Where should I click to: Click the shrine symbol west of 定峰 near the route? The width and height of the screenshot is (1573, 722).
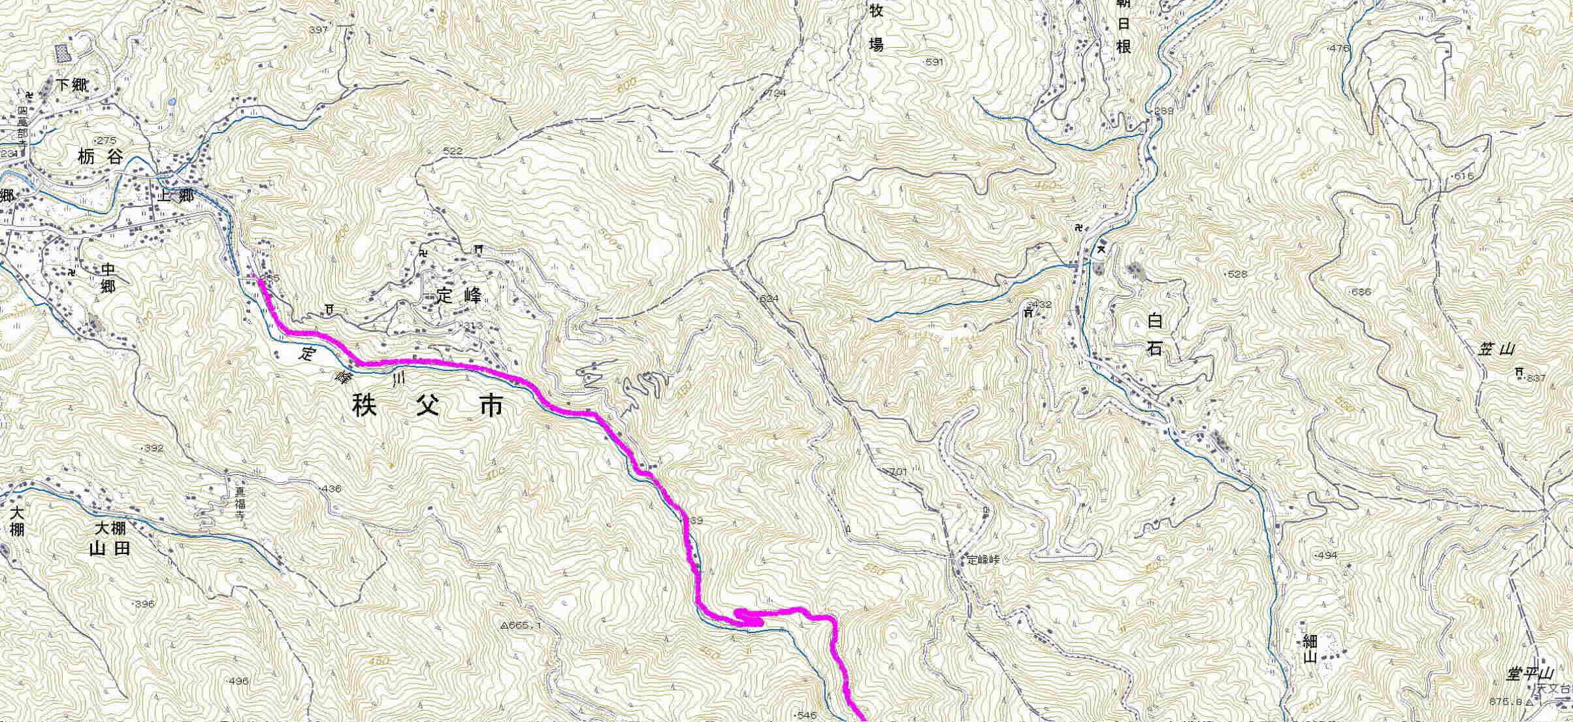(328, 308)
